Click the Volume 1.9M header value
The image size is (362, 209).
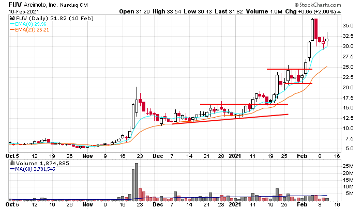pyautogui.click(x=264, y=11)
